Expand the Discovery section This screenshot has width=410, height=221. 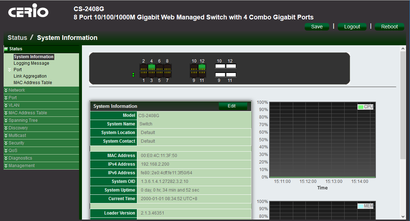click(41, 128)
